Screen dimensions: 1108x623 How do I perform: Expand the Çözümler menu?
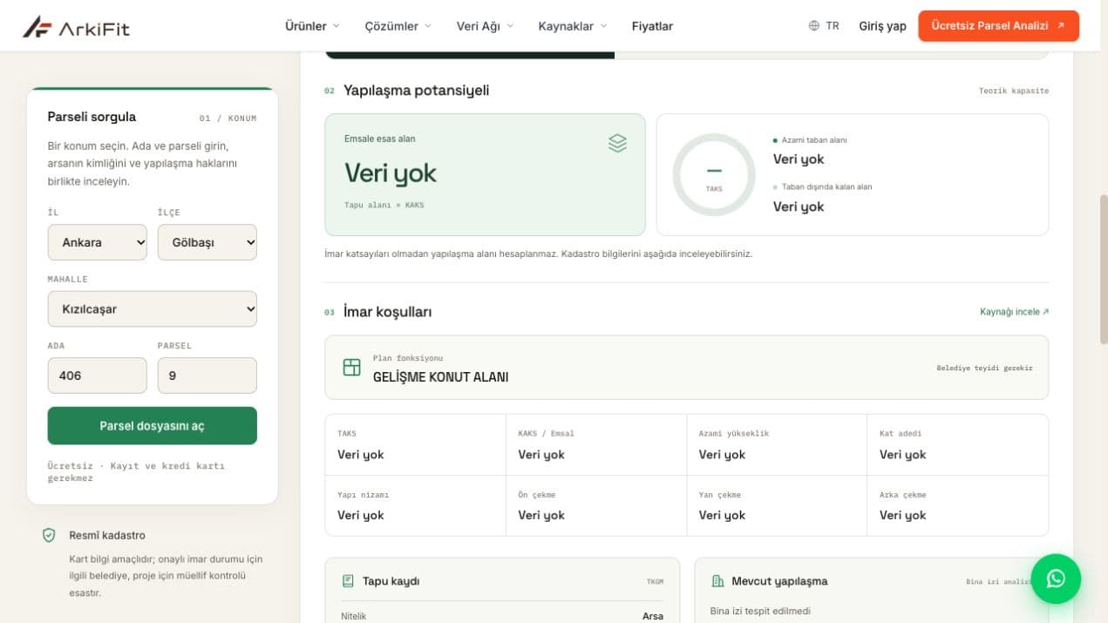click(398, 26)
